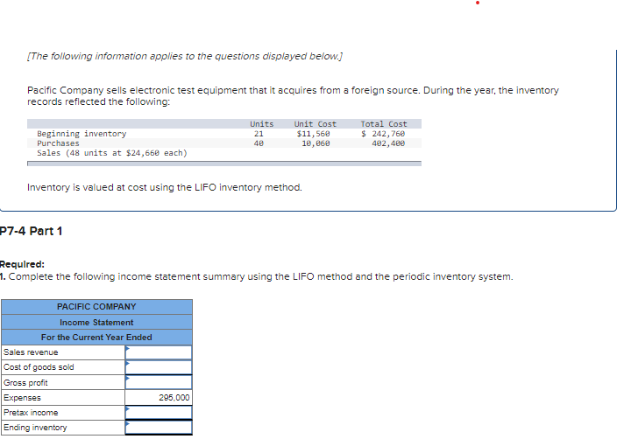Click the Cost of goods sold label
Screen dimensions: 617x439
39,367
